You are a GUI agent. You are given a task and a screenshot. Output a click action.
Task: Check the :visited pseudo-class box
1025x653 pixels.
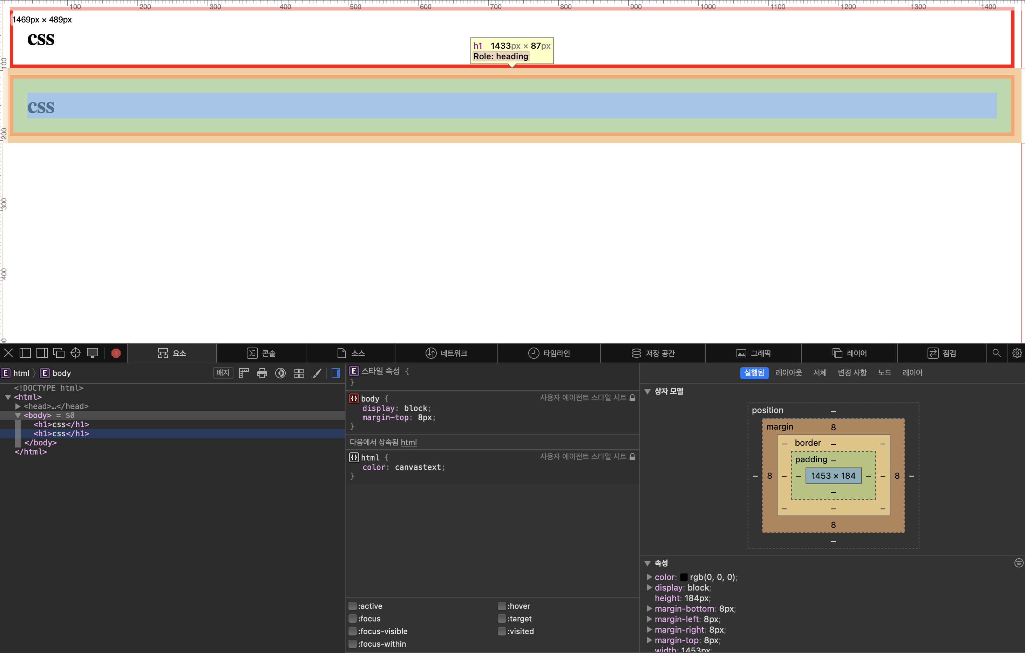tap(502, 631)
